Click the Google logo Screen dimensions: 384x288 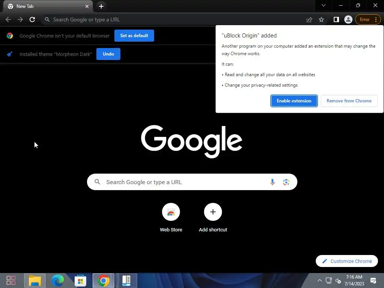point(192,141)
